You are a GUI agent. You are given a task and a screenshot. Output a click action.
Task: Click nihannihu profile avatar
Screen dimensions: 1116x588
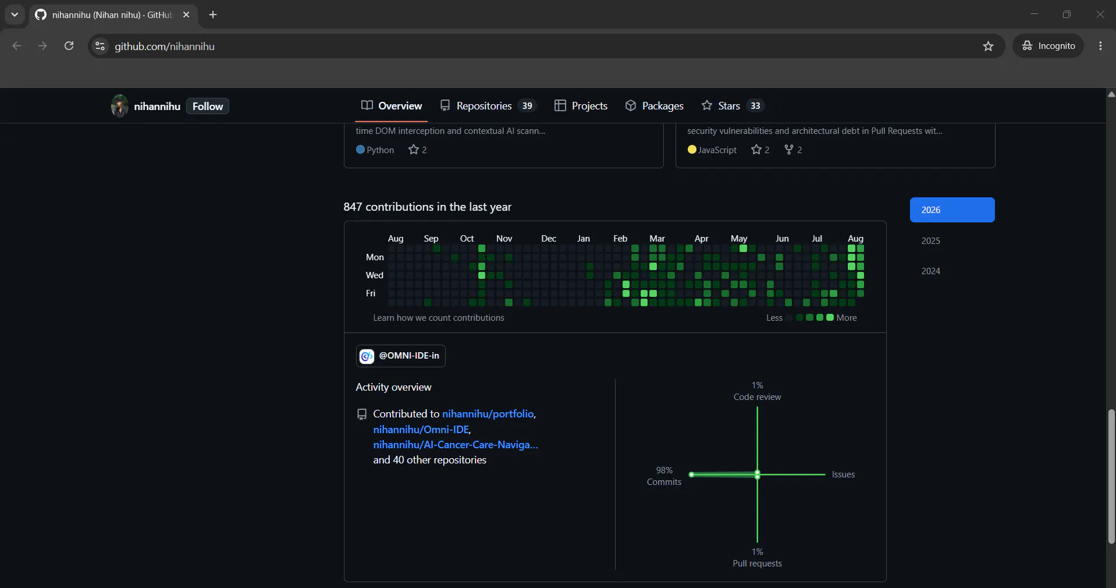[x=120, y=106]
